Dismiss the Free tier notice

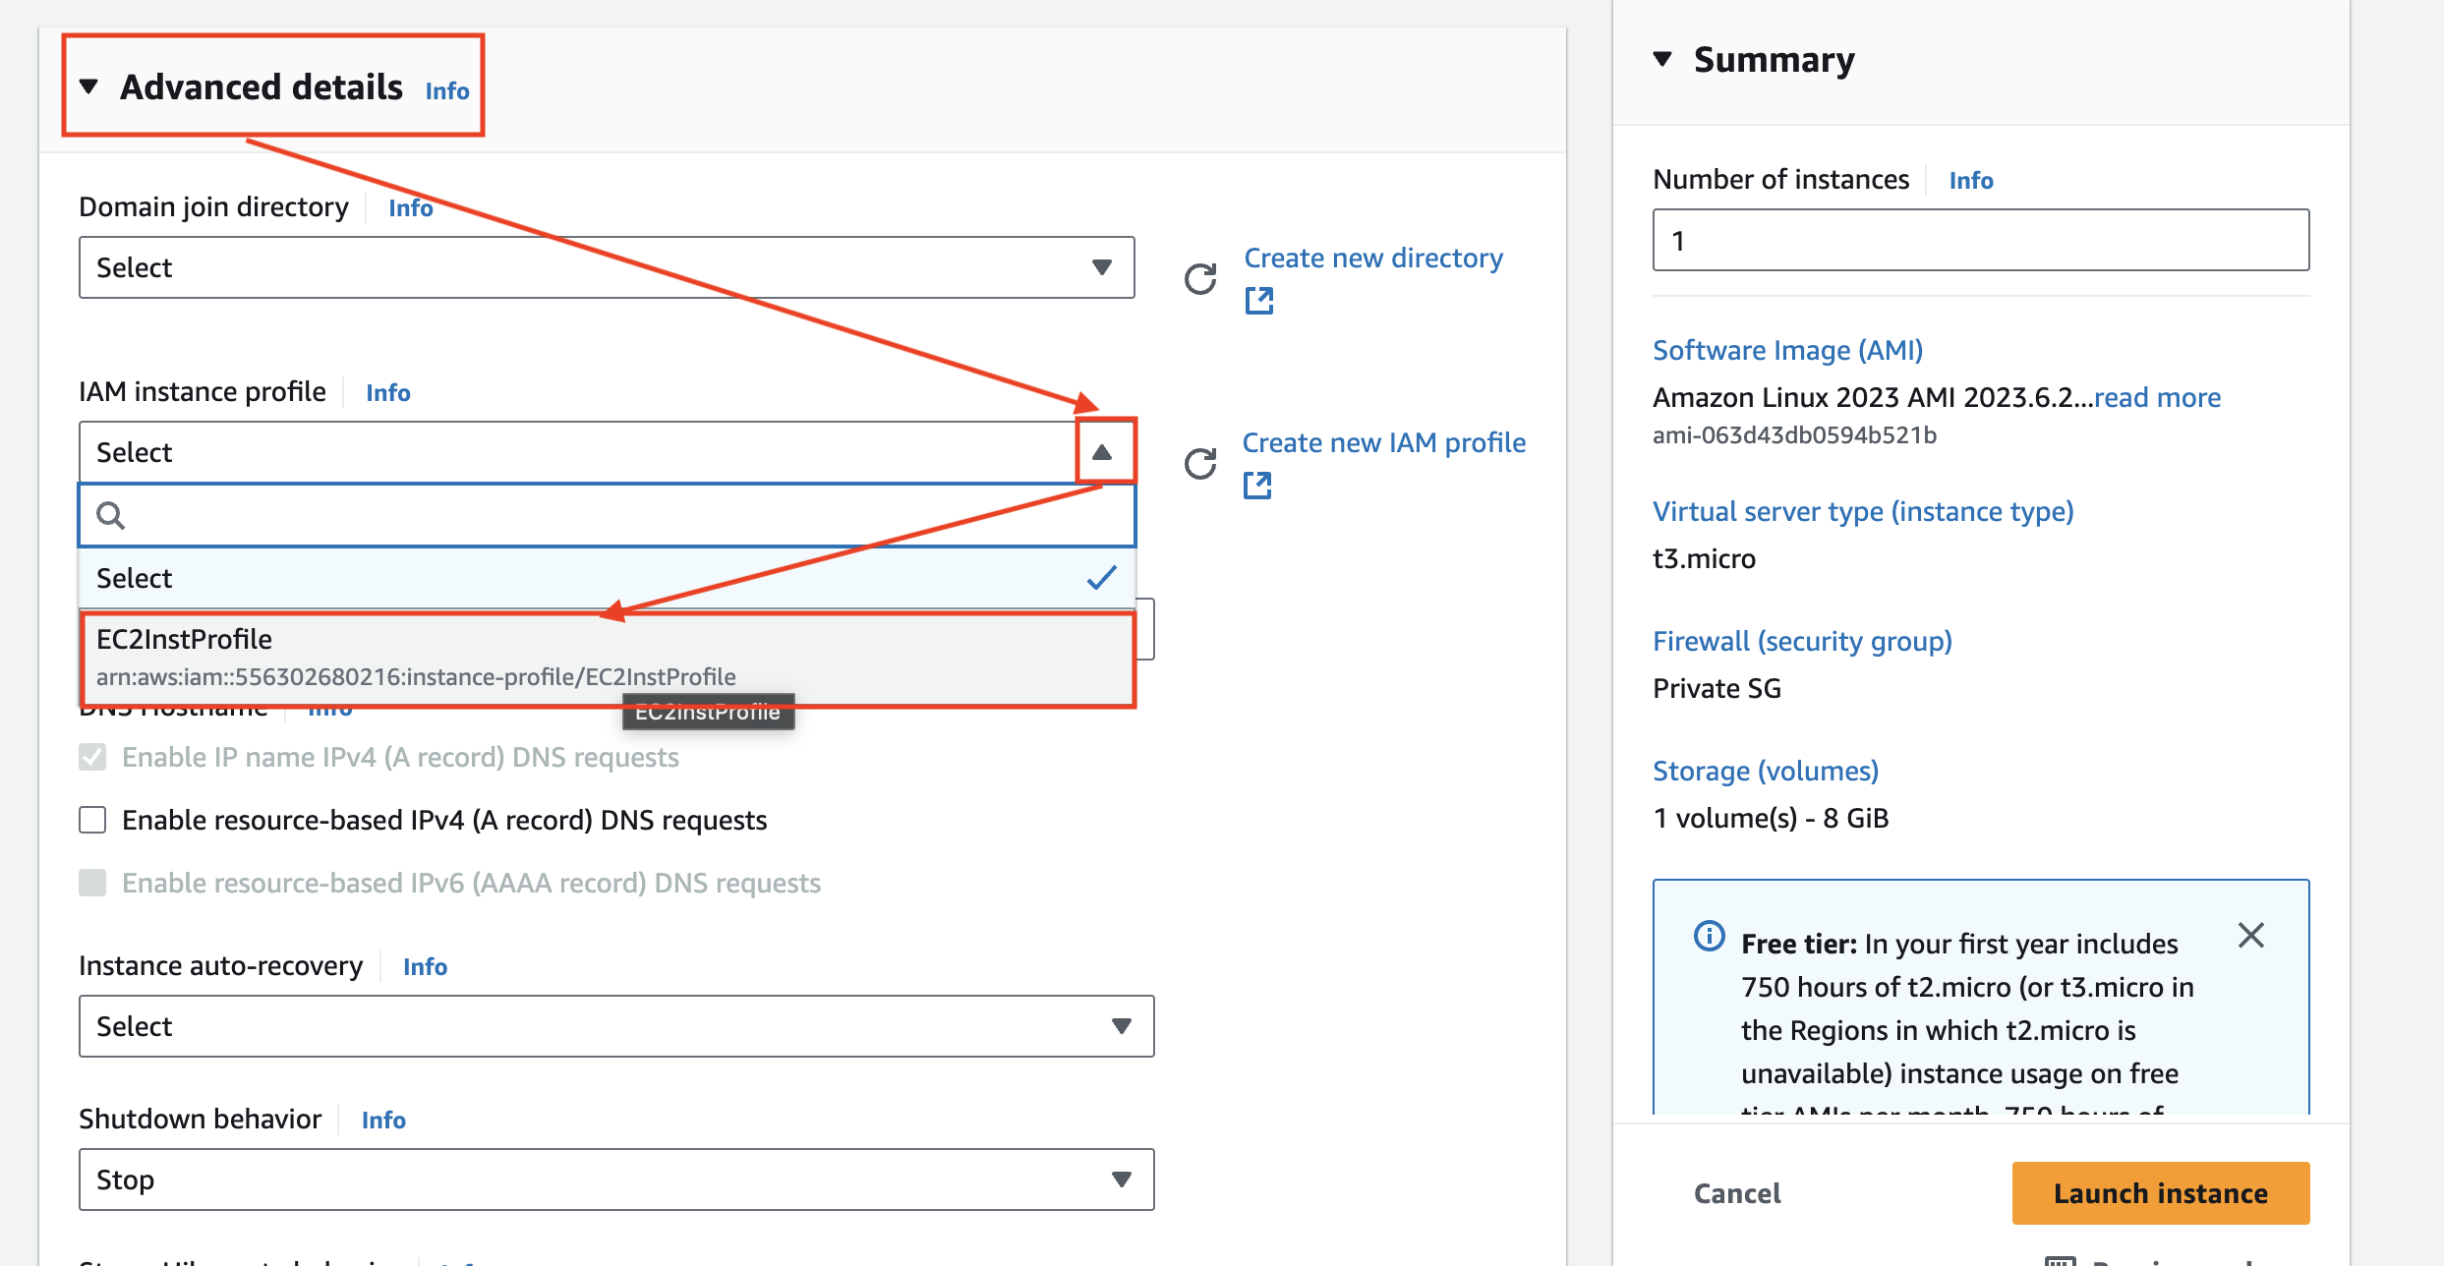[x=2250, y=935]
